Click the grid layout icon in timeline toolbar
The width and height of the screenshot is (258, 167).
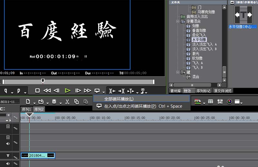pos(211,101)
